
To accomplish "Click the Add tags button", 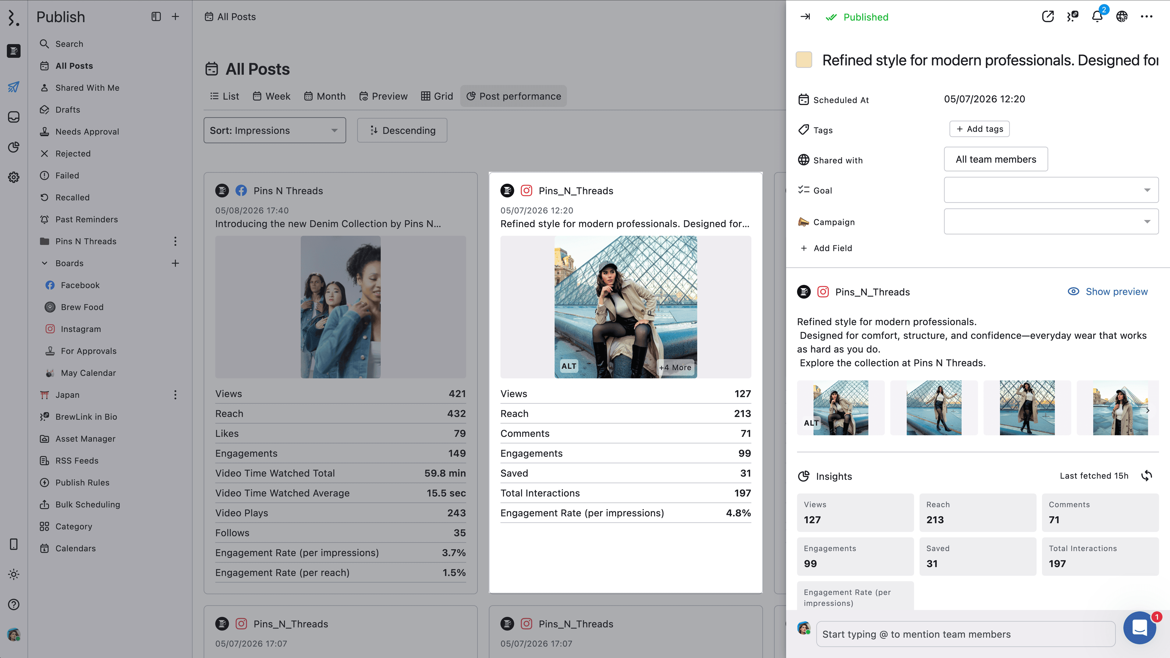I will point(979,129).
